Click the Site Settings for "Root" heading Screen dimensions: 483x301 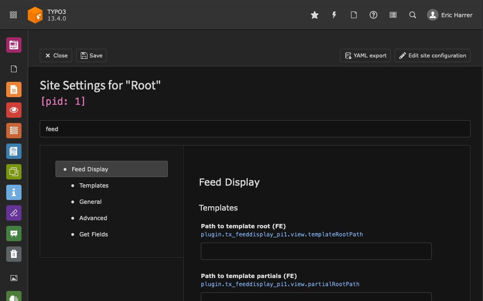tap(100, 85)
